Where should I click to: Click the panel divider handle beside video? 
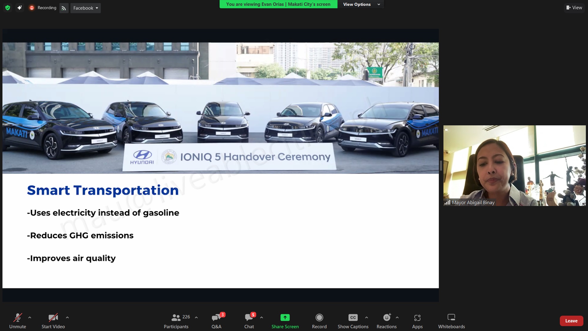[441, 166]
